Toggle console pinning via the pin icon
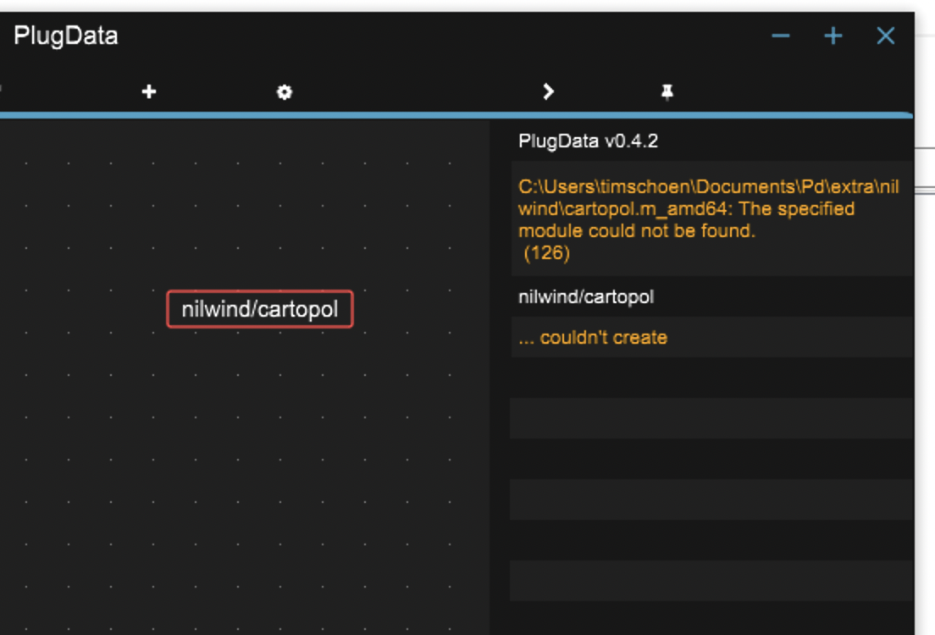The image size is (935, 635). click(x=667, y=91)
